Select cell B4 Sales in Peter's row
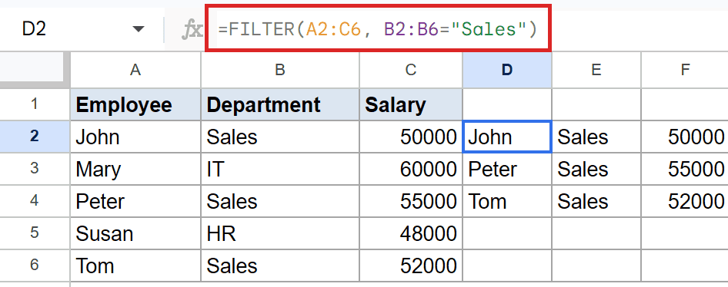The image size is (728, 287). pos(280,201)
